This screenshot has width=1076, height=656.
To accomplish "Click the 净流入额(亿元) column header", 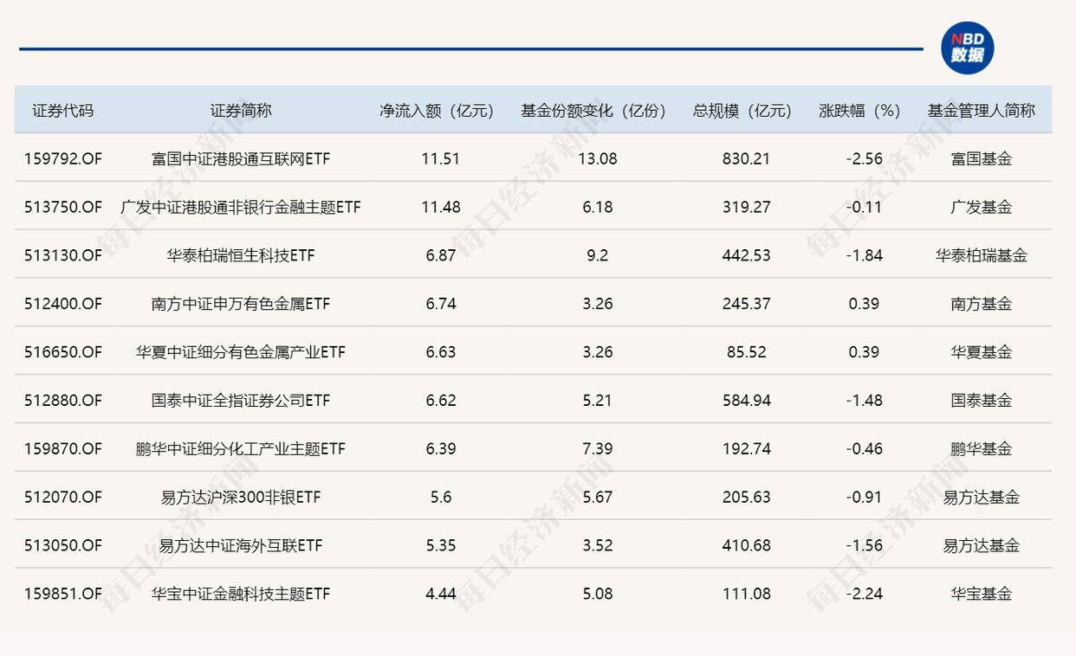I will [437, 111].
